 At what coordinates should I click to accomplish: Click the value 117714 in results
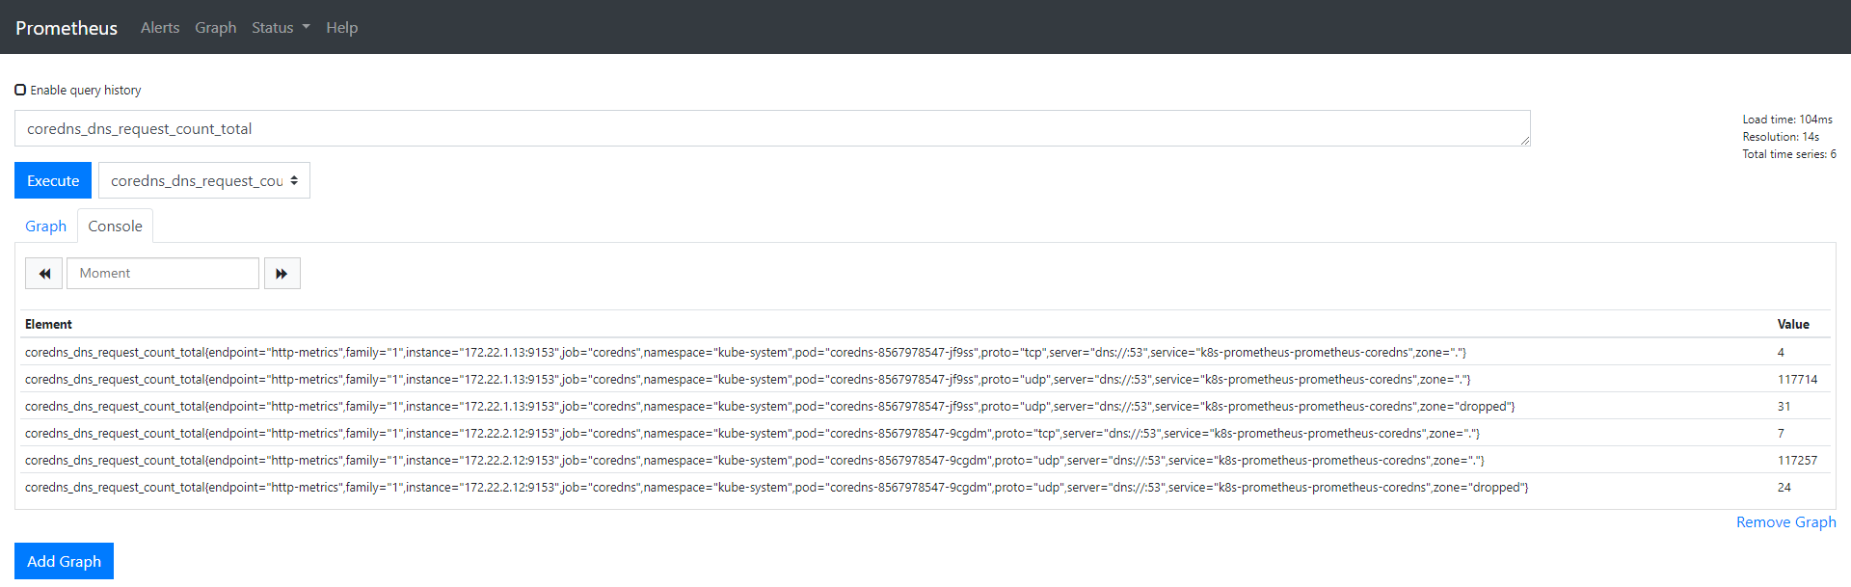coord(1797,380)
